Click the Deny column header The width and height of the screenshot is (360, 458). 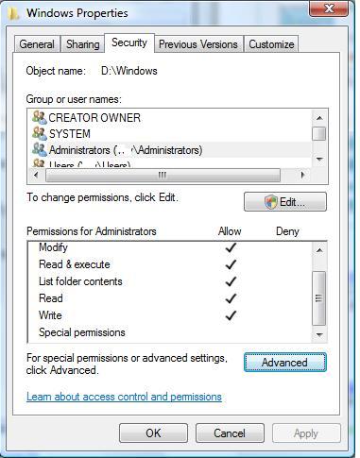click(287, 231)
